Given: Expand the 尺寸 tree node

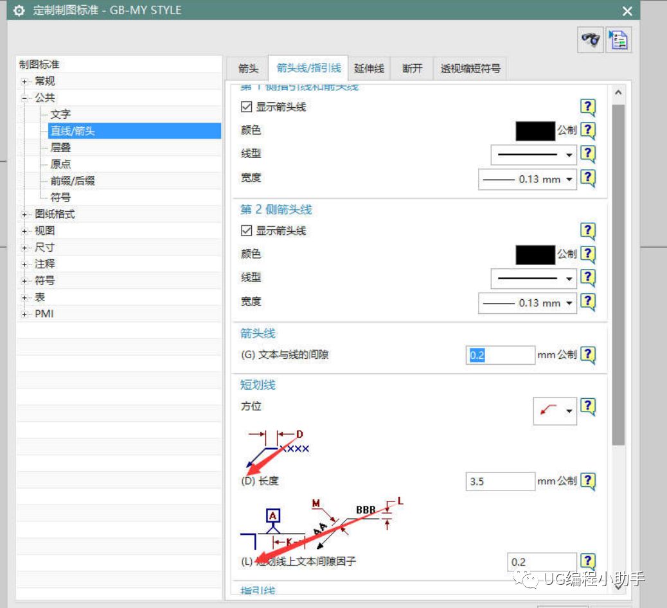Looking at the screenshot, I should coord(24,247).
